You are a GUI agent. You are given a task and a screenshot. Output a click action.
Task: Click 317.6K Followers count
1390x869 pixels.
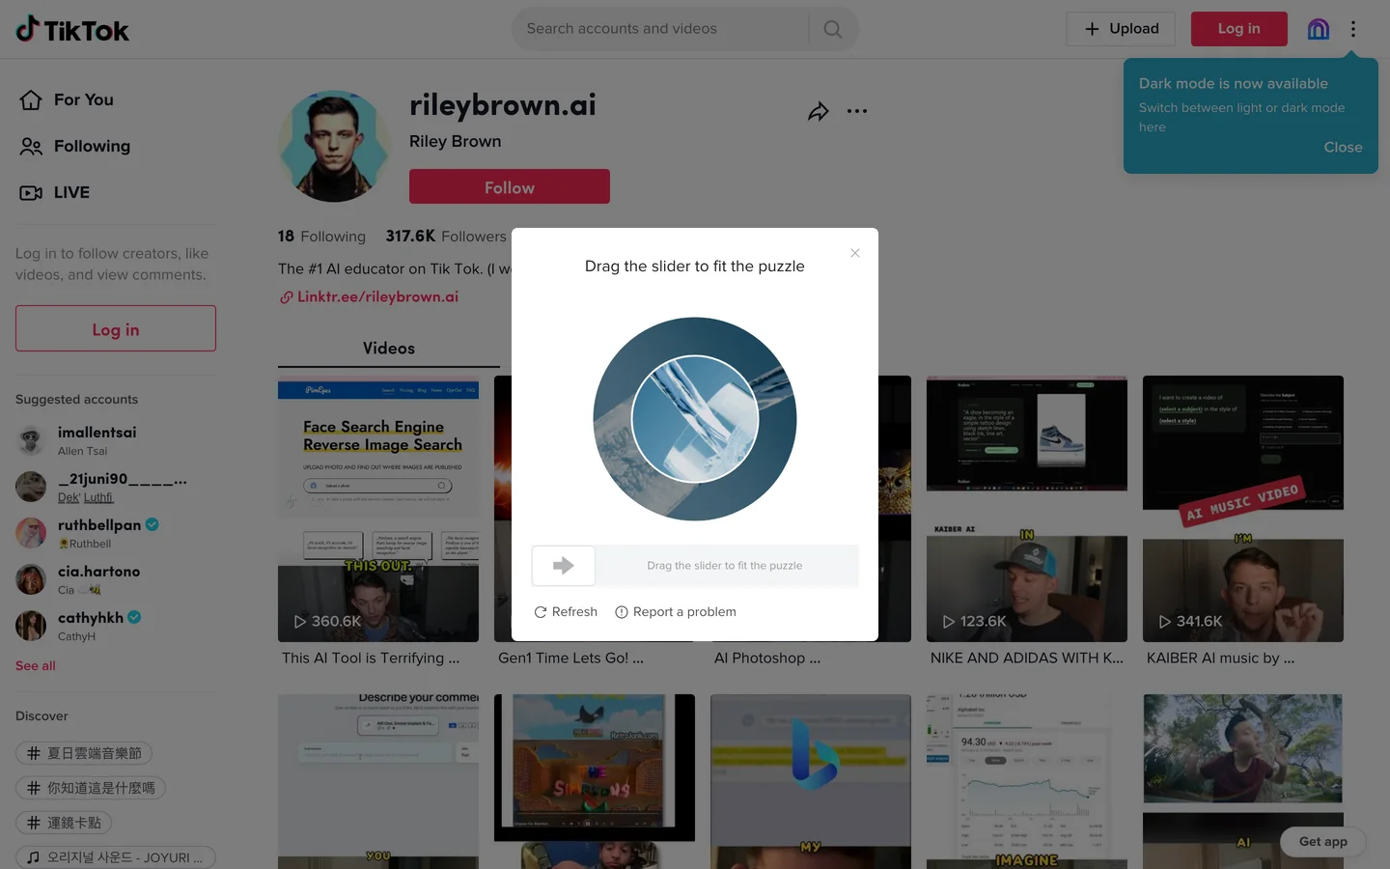(x=446, y=236)
